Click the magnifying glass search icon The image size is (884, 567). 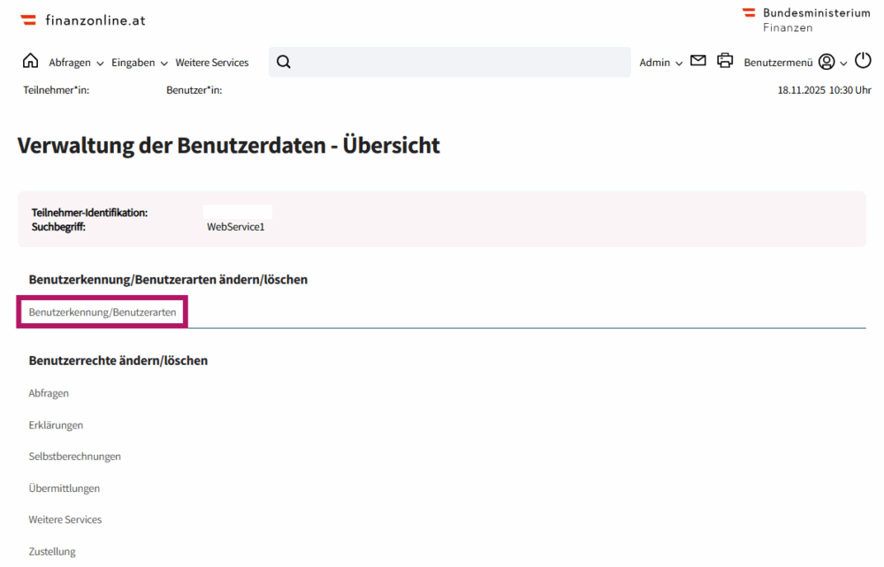point(284,62)
